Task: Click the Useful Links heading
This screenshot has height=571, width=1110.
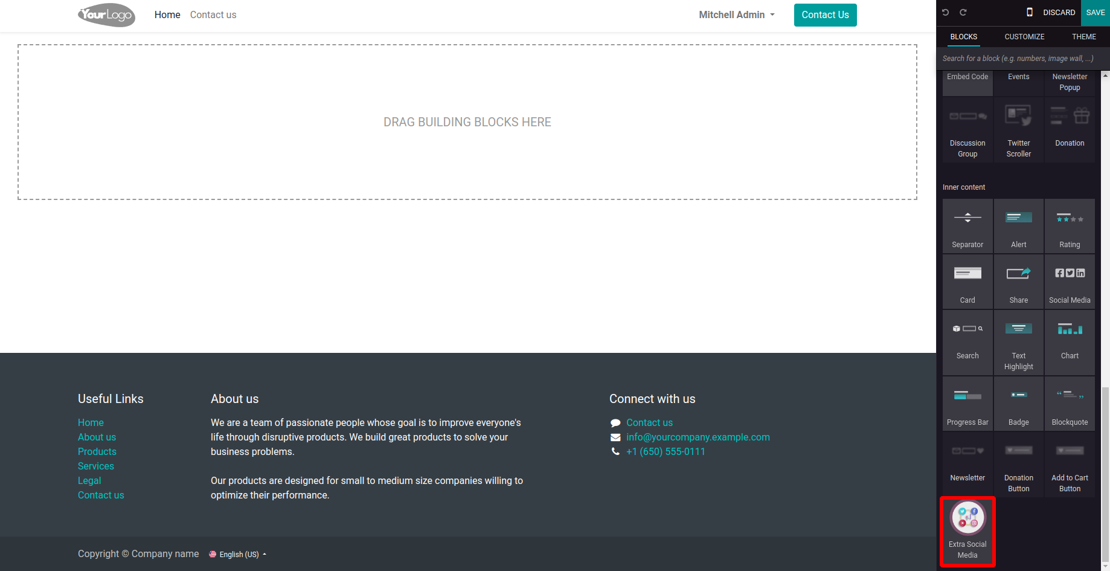Action: point(111,399)
